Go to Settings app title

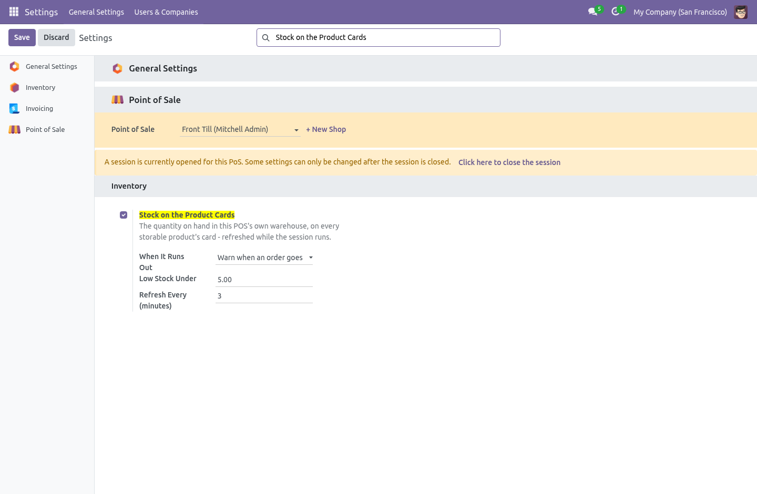(x=41, y=12)
